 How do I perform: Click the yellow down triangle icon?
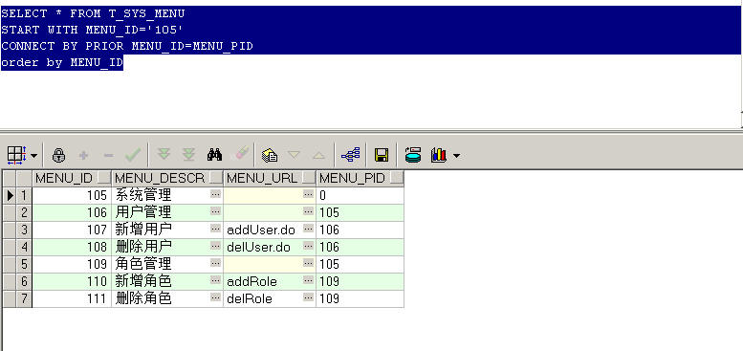(x=295, y=155)
